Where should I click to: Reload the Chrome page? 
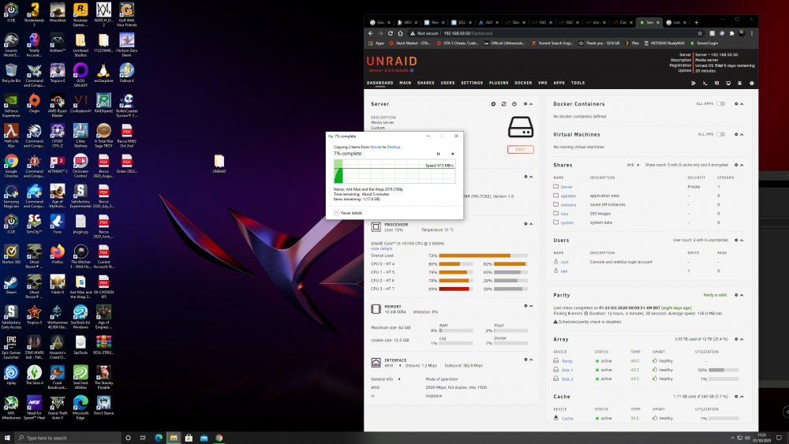coord(391,33)
